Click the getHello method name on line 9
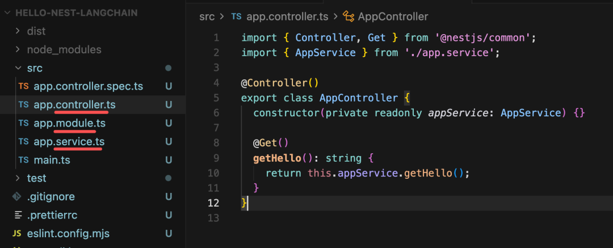 277,158
